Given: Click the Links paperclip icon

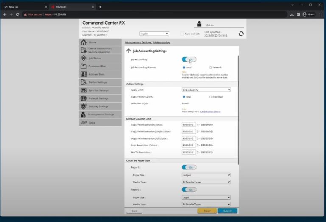Looking at the screenshot, I should pyautogui.click(x=84, y=122).
